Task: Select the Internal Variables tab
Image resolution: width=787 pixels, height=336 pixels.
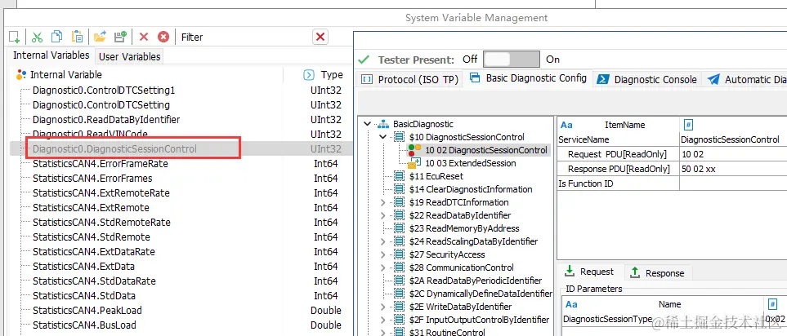Action: point(51,55)
